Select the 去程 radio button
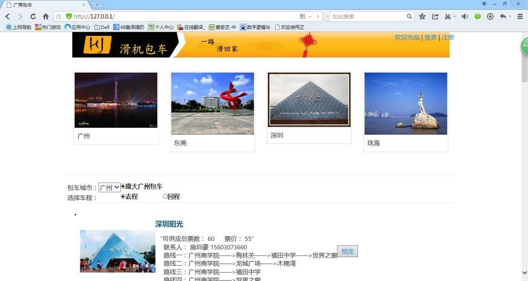Image resolution: width=528 pixels, height=281 pixels. pyautogui.click(x=123, y=196)
